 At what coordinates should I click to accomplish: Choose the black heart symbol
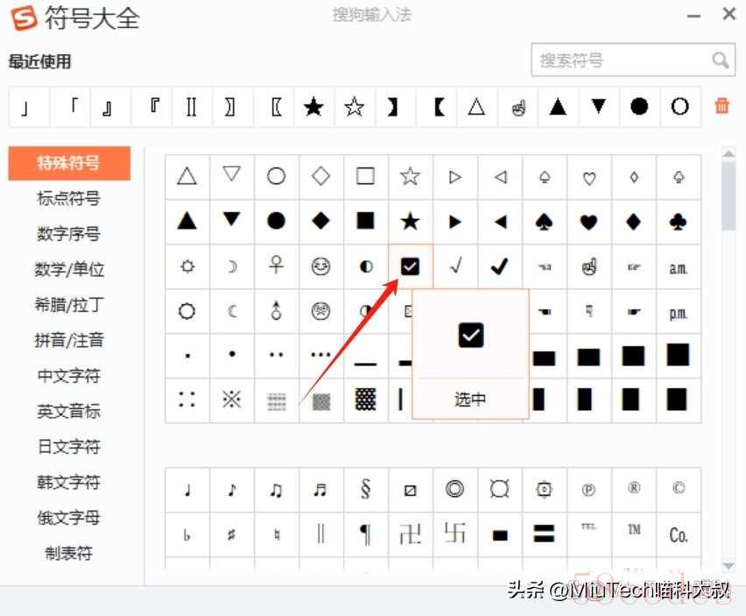[588, 222]
